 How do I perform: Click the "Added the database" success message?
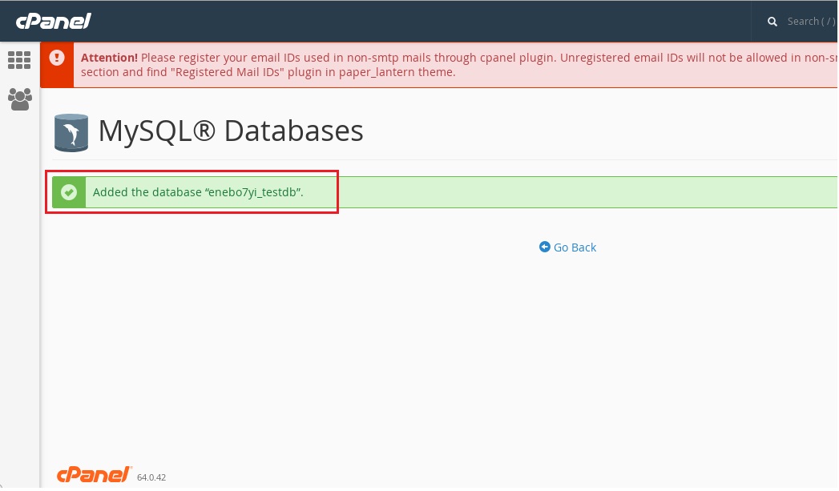198,192
